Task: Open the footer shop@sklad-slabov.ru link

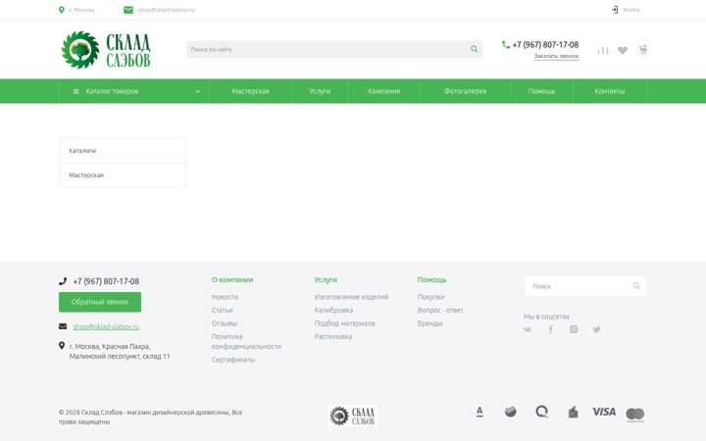Action: 106,326
